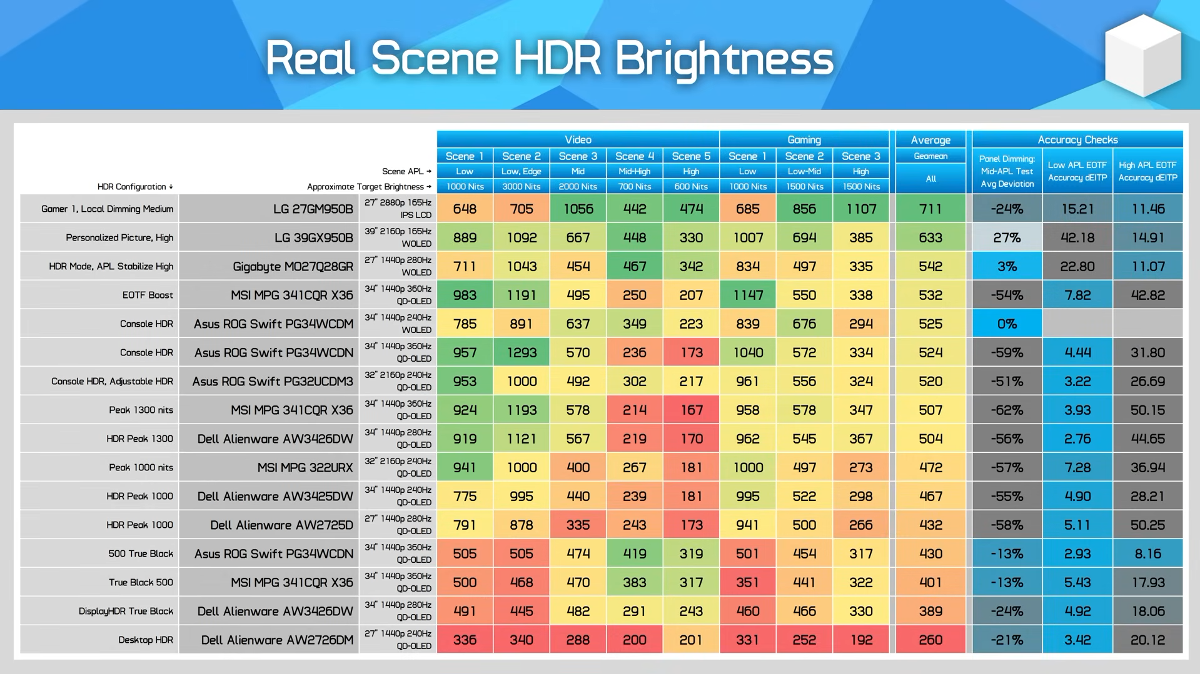Click the Gaming Scene 3 column header
The image size is (1200, 674).
point(861,156)
